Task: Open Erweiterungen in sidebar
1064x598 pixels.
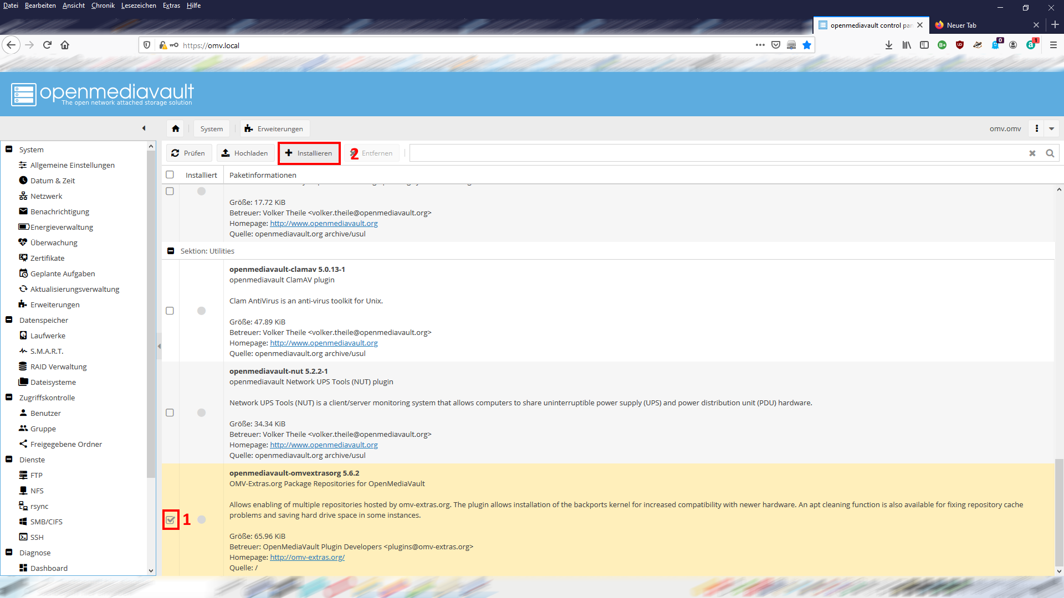Action: click(54, 305)
